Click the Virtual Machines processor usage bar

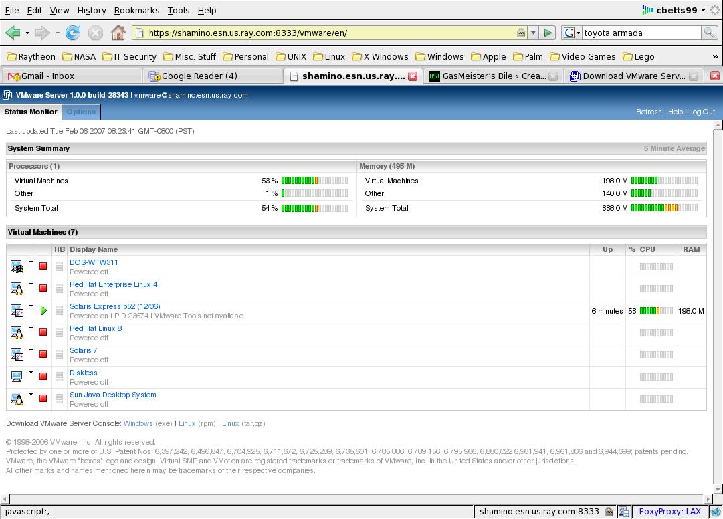[x=314, y=180]
